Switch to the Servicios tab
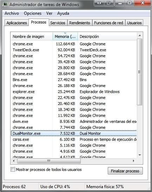The image size is (152, 192). coord(58,23)
